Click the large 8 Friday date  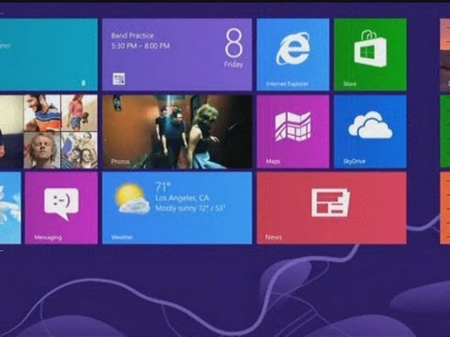tap(233, 49)
